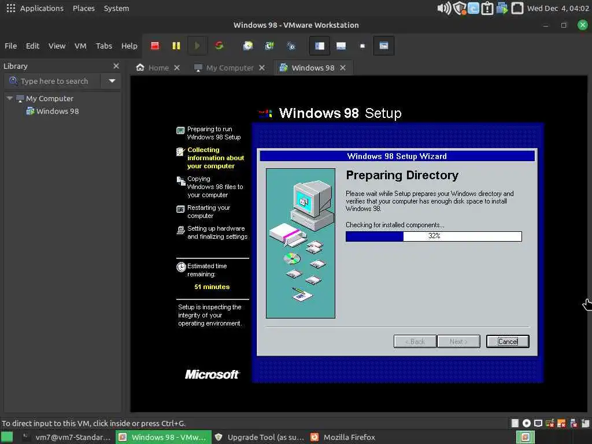592x444 pixels.
Task: Click the wired network tray icon
Action: (x=517, y=8)
